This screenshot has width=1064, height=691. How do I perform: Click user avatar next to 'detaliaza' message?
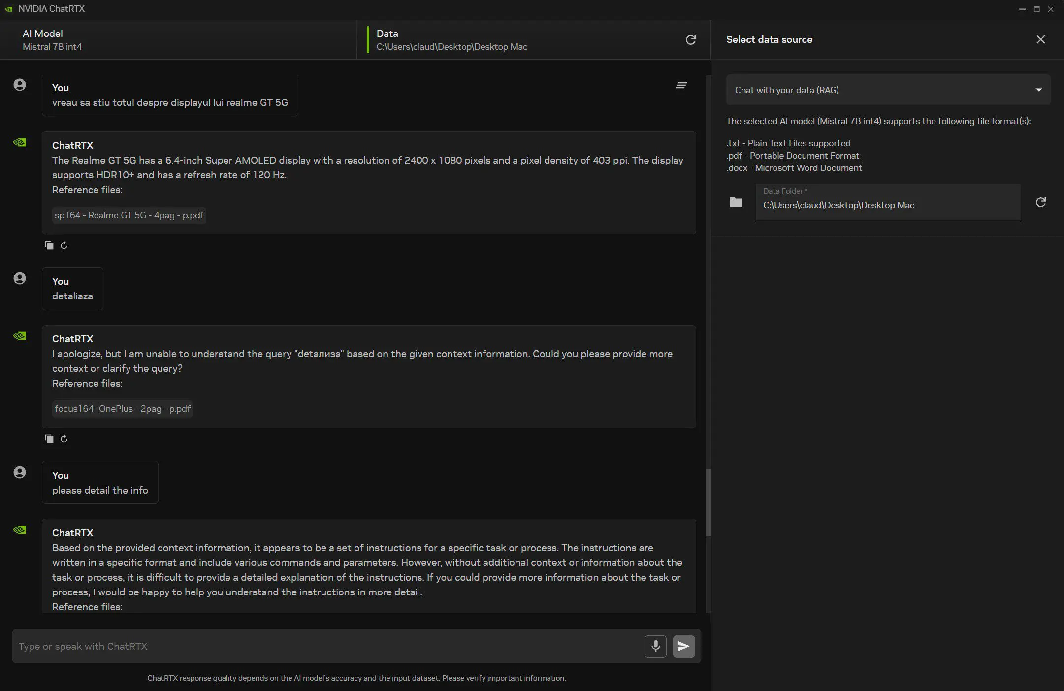pyautogui.click(x=20, y=278)
